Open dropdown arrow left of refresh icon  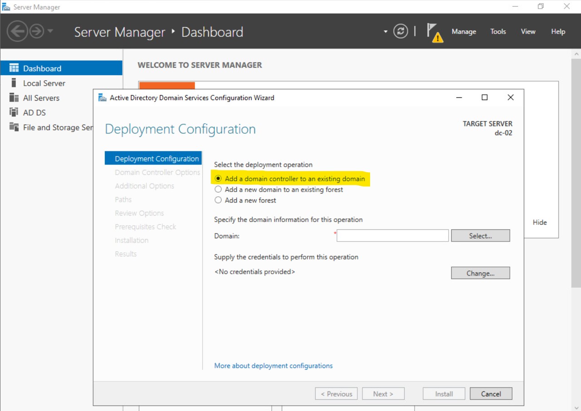[x=386, y=32]
